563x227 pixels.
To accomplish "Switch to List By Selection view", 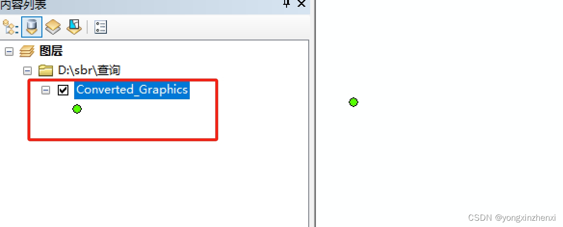I will coord(74,27).
